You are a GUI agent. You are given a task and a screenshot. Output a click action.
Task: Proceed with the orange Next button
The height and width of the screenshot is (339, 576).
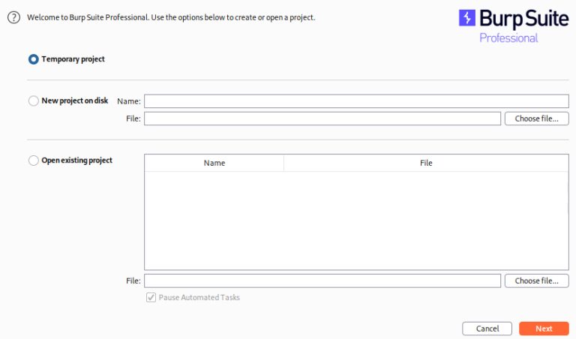click(544, 328)
